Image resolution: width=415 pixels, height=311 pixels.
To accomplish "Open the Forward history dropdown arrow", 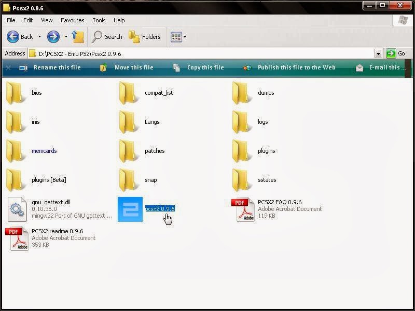I will (66, 37).
